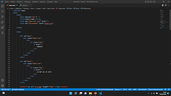
Task: Toggle the bottom panel
Action: [x=148, y=2]
